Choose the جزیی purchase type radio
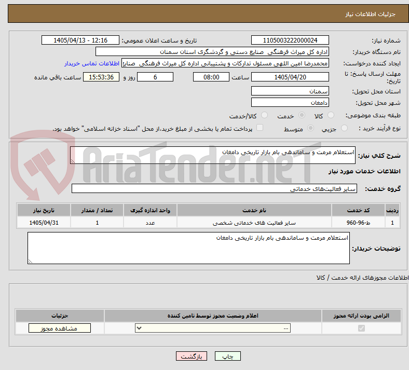 point(344,128)
